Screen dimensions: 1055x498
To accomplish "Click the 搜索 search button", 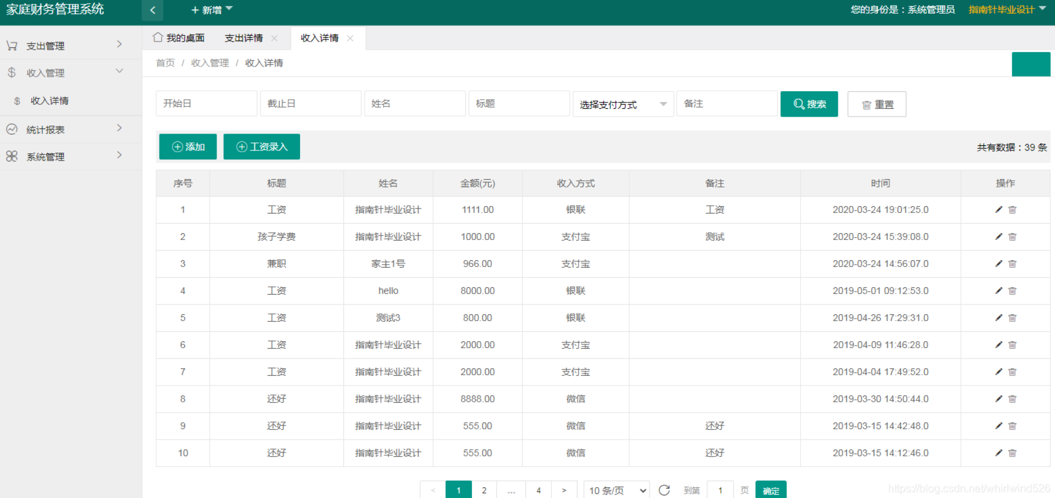I will (809, 104).
